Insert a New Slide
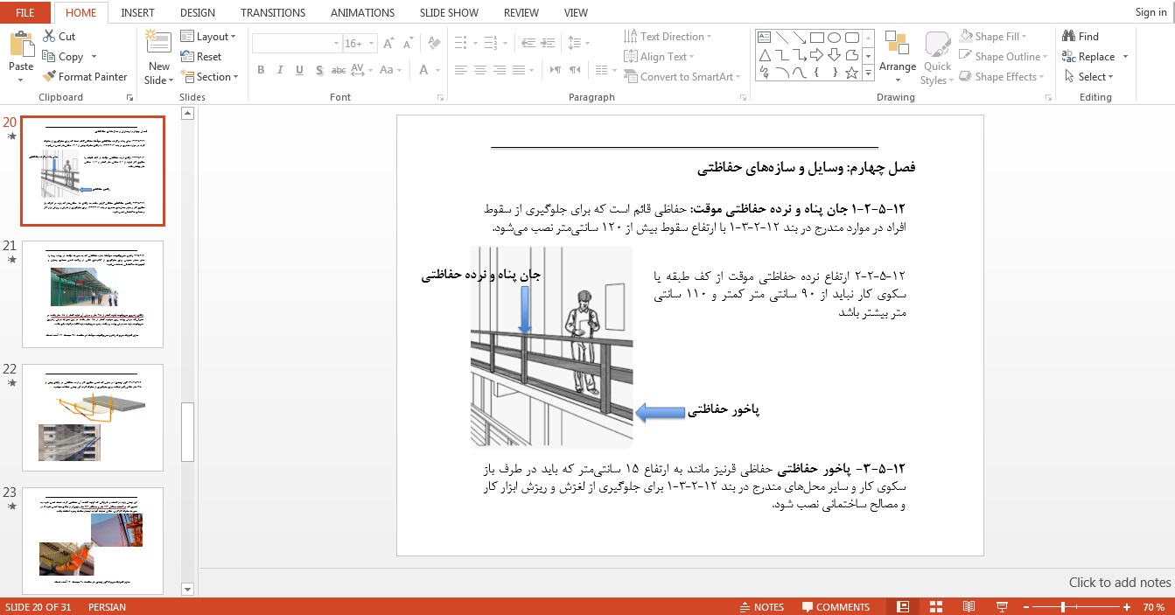 pos(158,58)
